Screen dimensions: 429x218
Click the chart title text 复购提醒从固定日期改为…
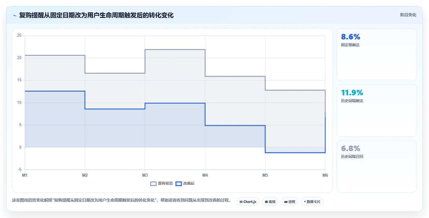pyautogui.click(x=96, y=15)
